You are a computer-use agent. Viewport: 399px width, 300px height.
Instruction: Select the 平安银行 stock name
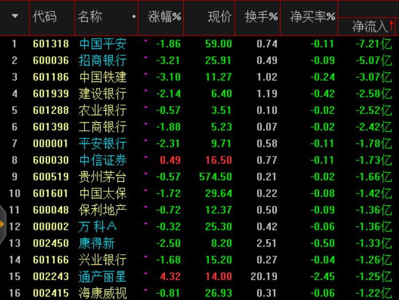coord(103,144)
